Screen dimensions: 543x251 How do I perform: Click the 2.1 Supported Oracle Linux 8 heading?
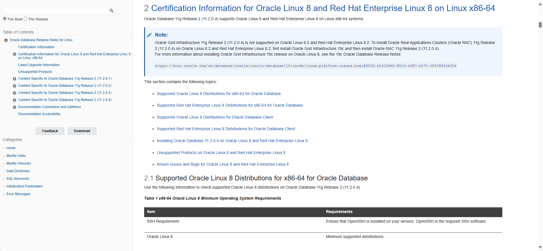(x=256, y=178)
